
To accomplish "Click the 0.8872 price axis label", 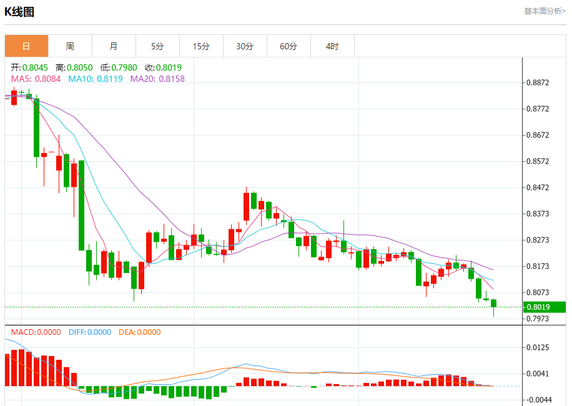I will (538, 82).
